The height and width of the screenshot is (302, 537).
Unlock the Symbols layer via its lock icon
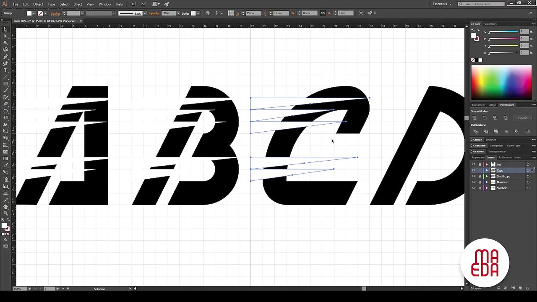coord(480,188)
